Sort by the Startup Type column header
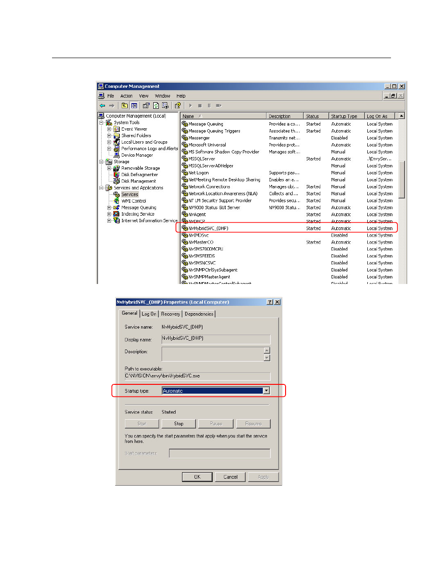The height and width of the screenshot is (574, 443). click(x=347, y=116)
